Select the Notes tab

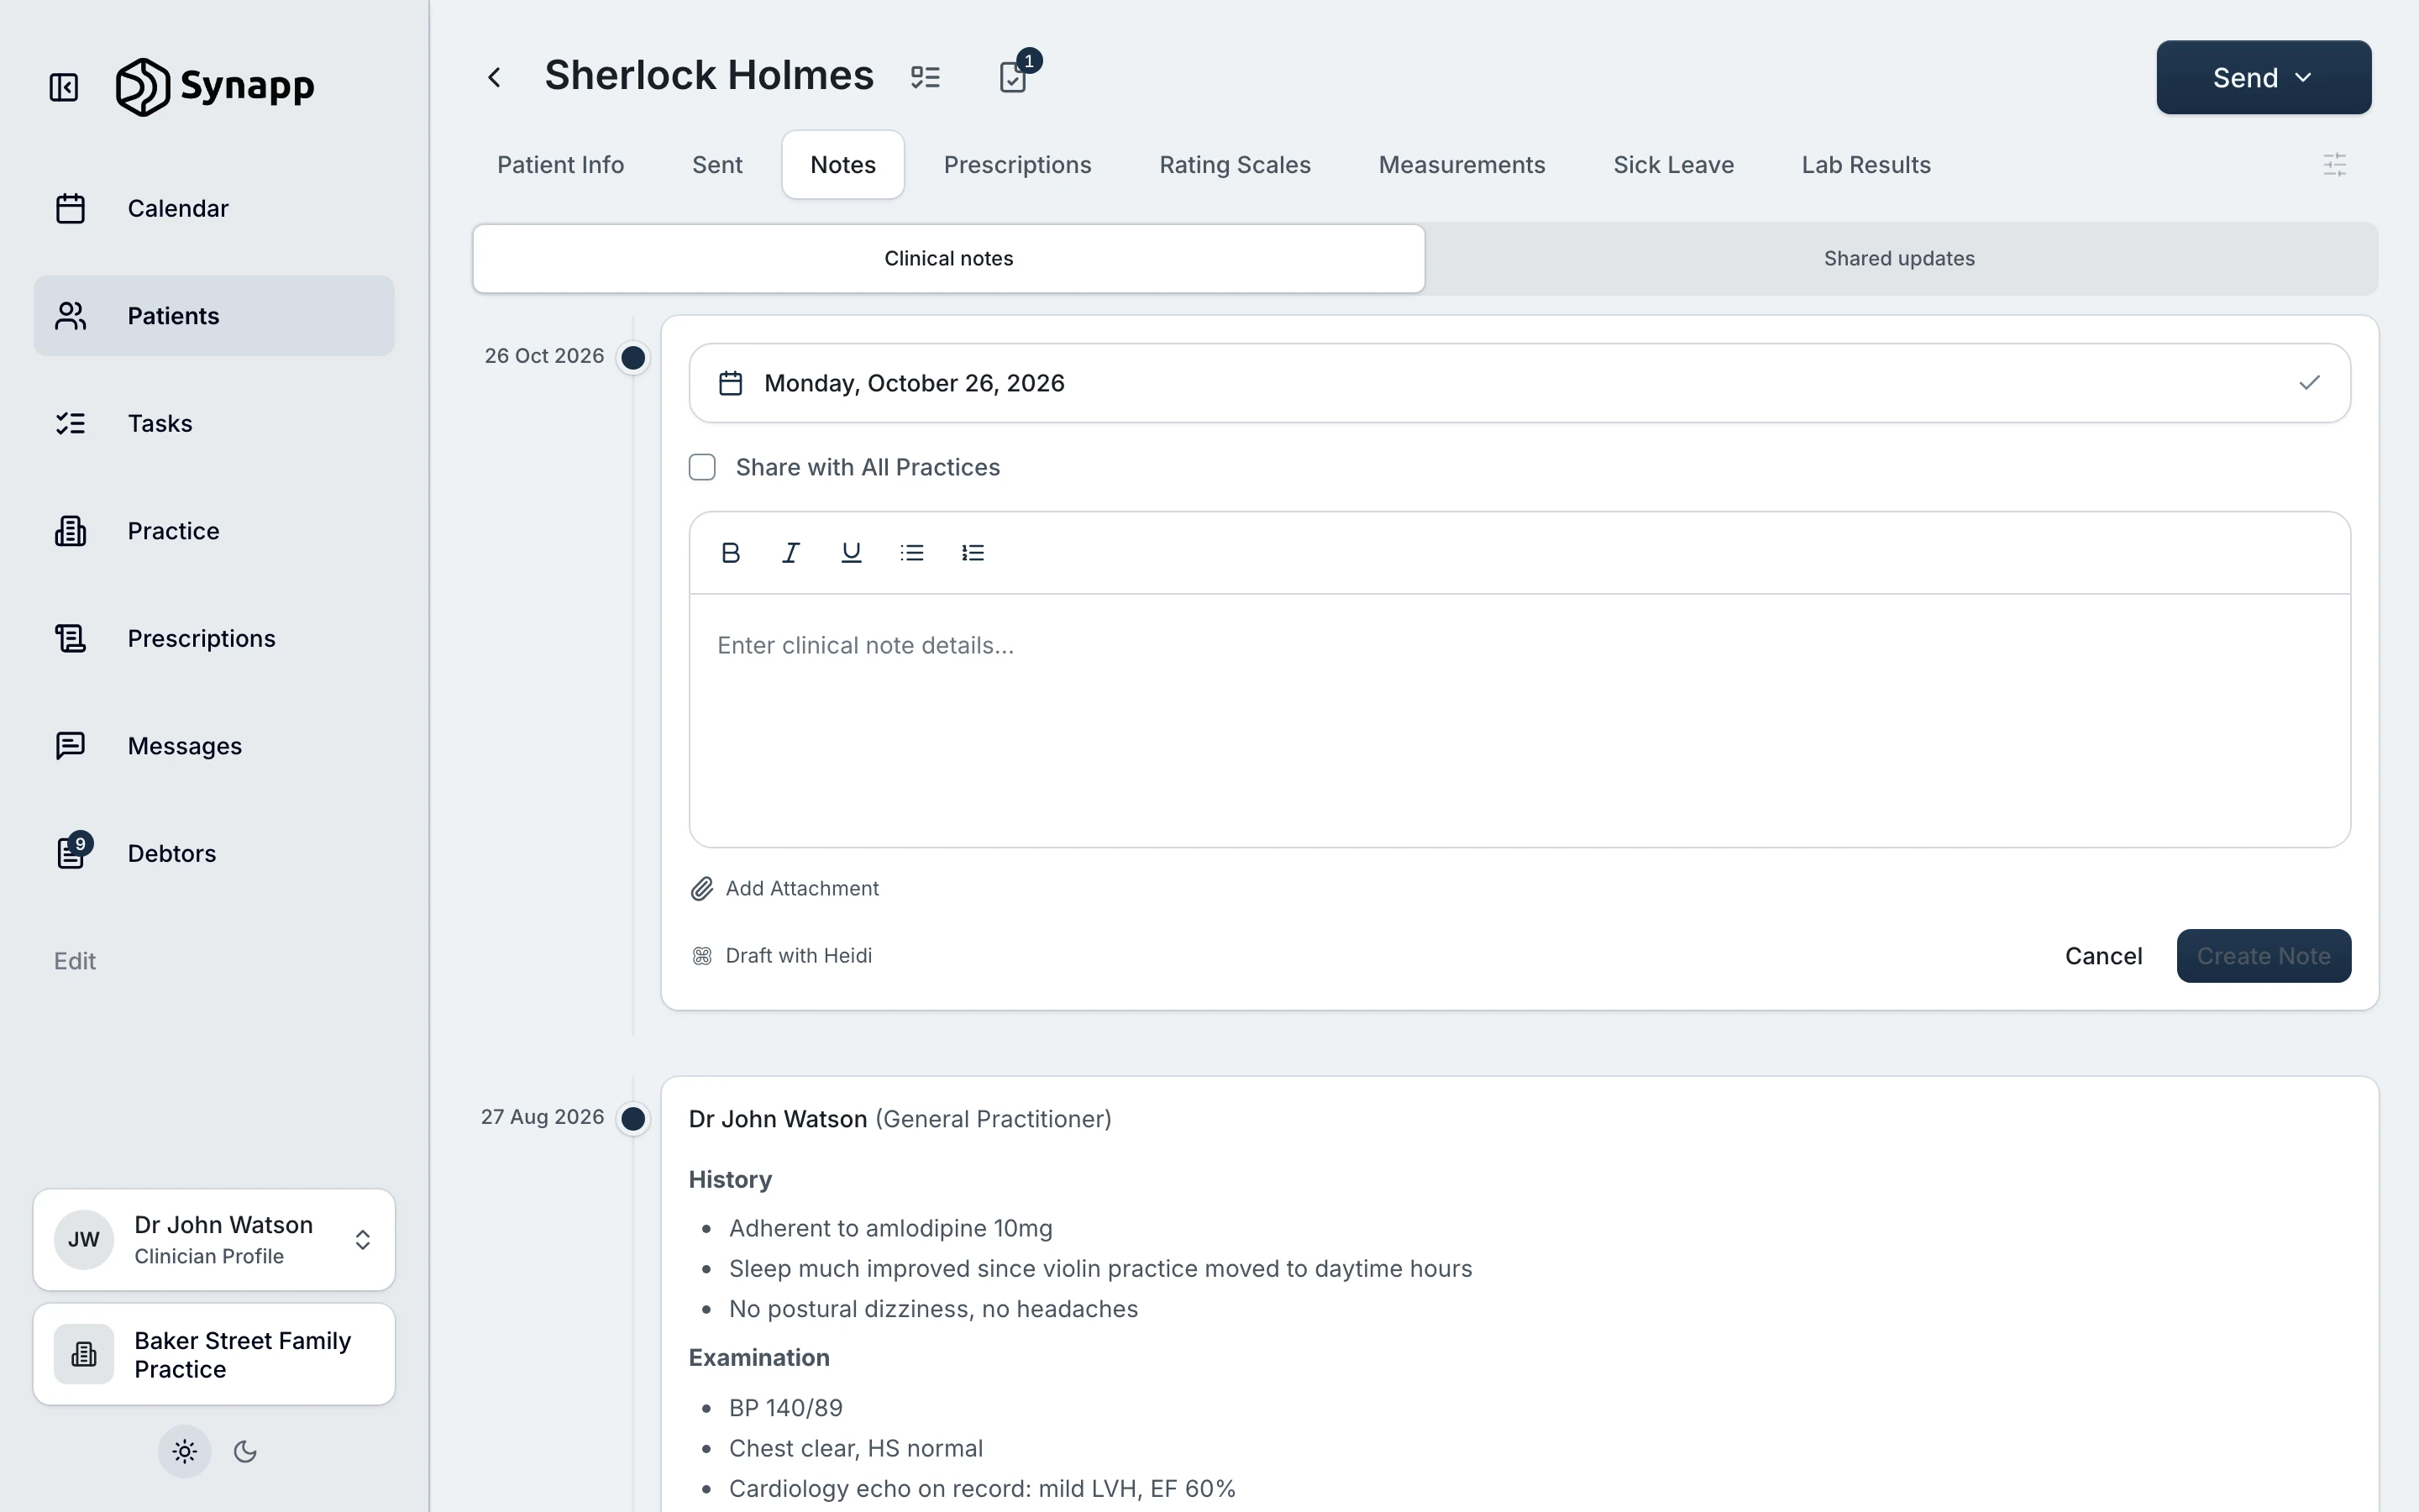click(842, 165)
